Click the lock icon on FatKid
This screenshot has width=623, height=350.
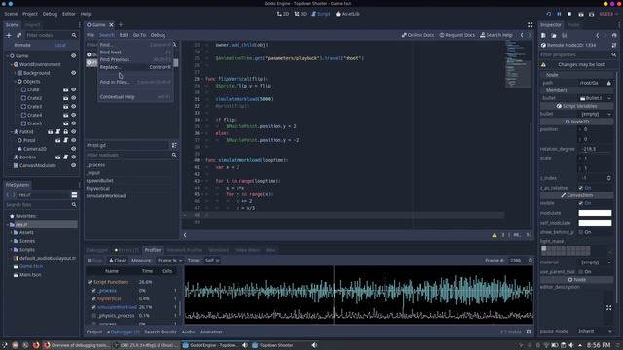click(66, 132)
